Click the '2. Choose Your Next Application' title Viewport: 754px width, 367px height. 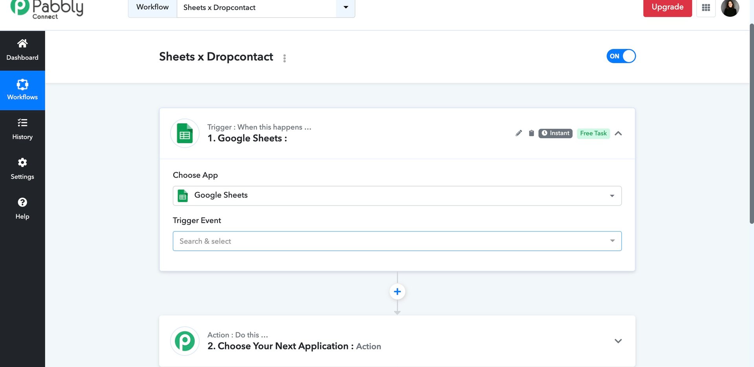click(x=278, y=346)
